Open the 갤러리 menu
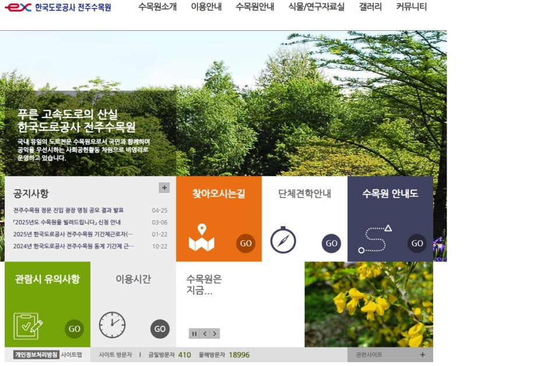 click(370, 6)
